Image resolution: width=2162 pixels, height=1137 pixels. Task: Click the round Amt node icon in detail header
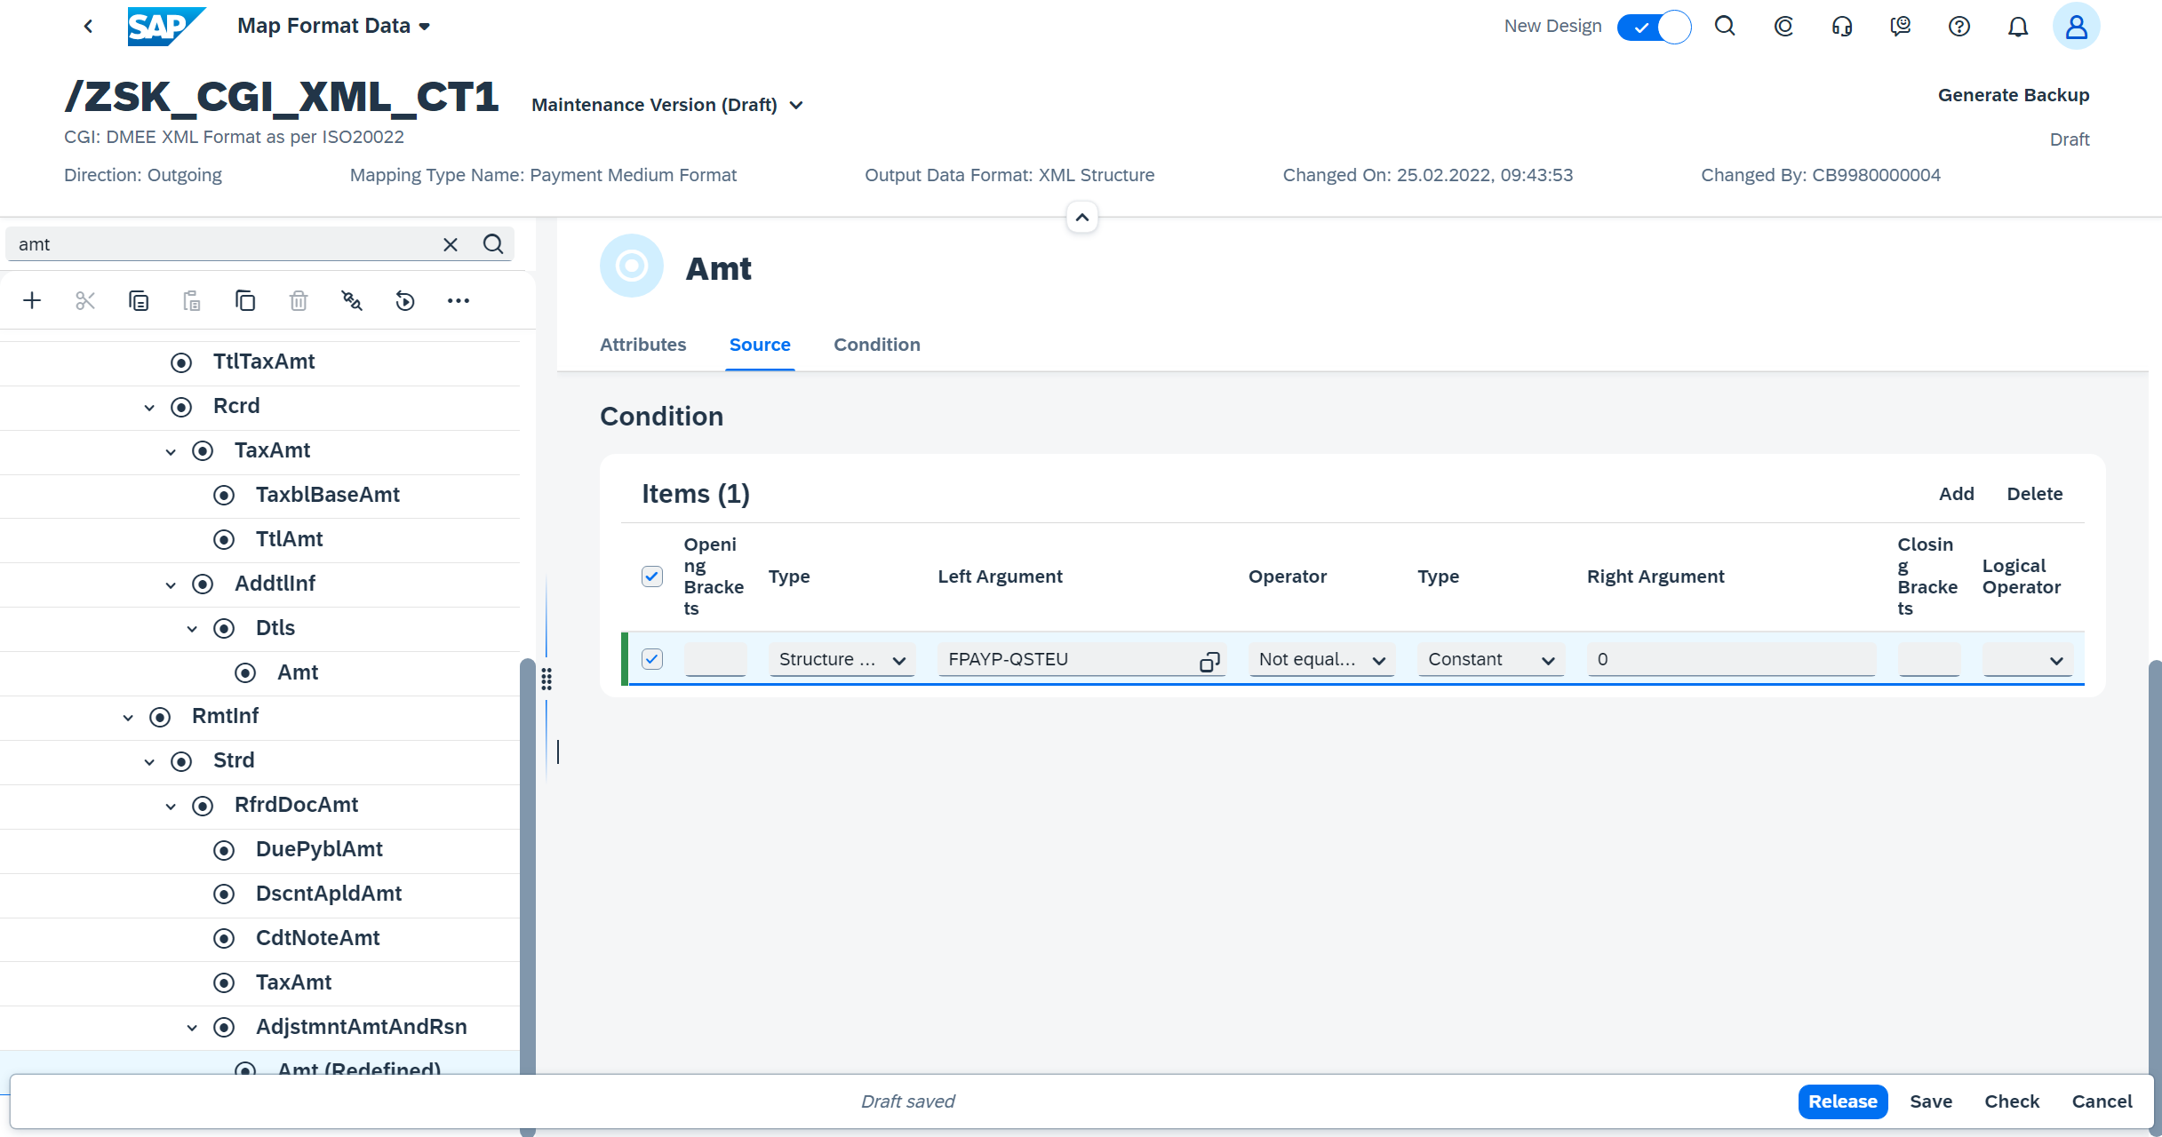(x=632, y=266)
